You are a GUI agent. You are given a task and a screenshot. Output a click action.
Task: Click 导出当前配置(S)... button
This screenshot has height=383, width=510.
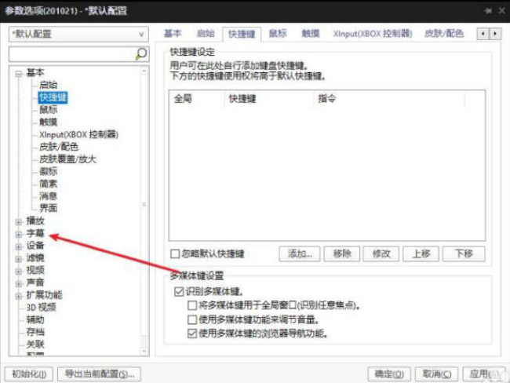click(x=101, y=374)
